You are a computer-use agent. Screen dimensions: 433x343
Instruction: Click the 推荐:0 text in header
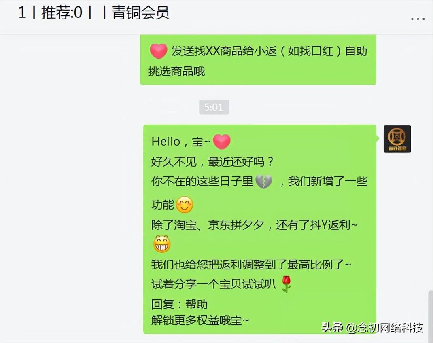pos(62,13)
